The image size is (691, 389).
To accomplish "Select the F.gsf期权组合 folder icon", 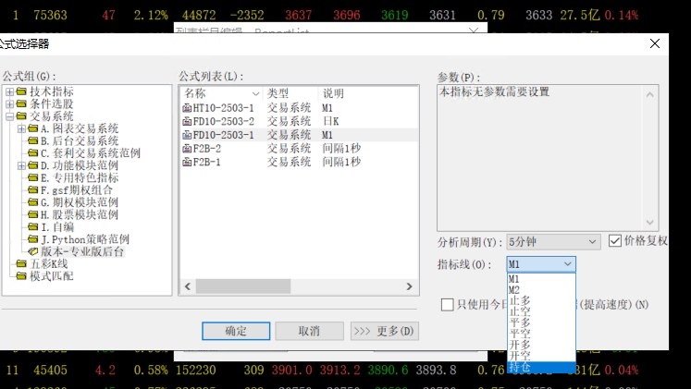I will click(32, 190).
